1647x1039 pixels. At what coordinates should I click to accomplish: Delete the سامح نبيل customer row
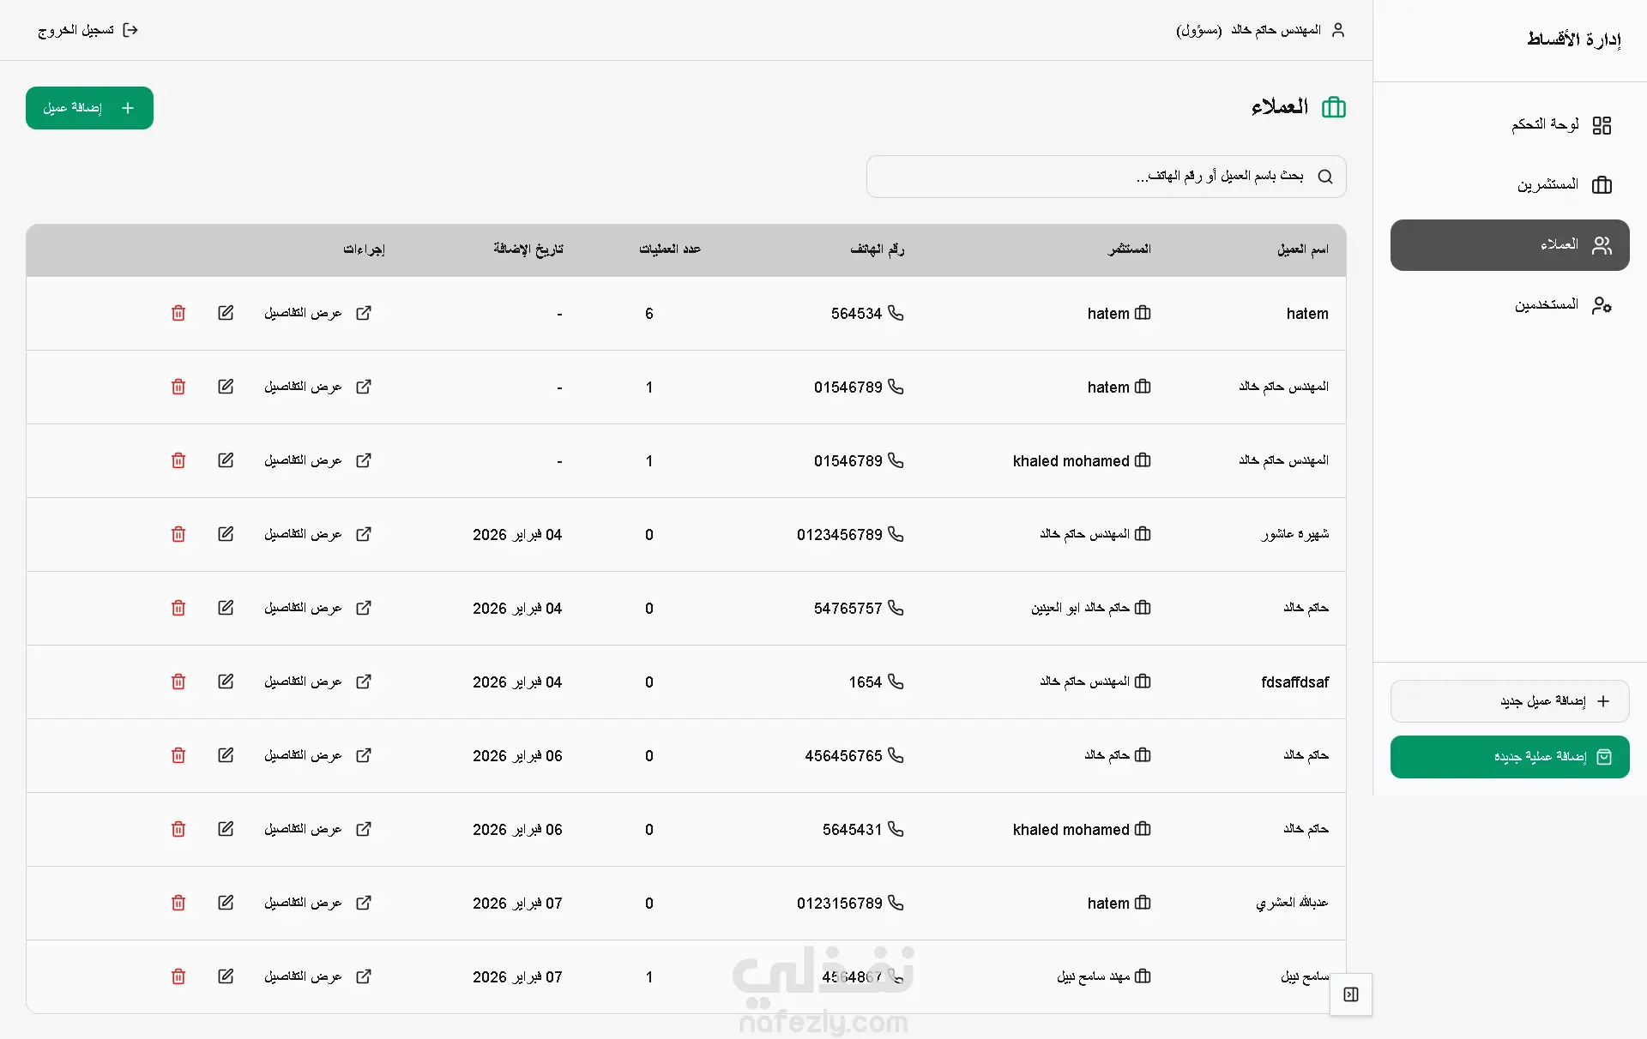[178, 976]
